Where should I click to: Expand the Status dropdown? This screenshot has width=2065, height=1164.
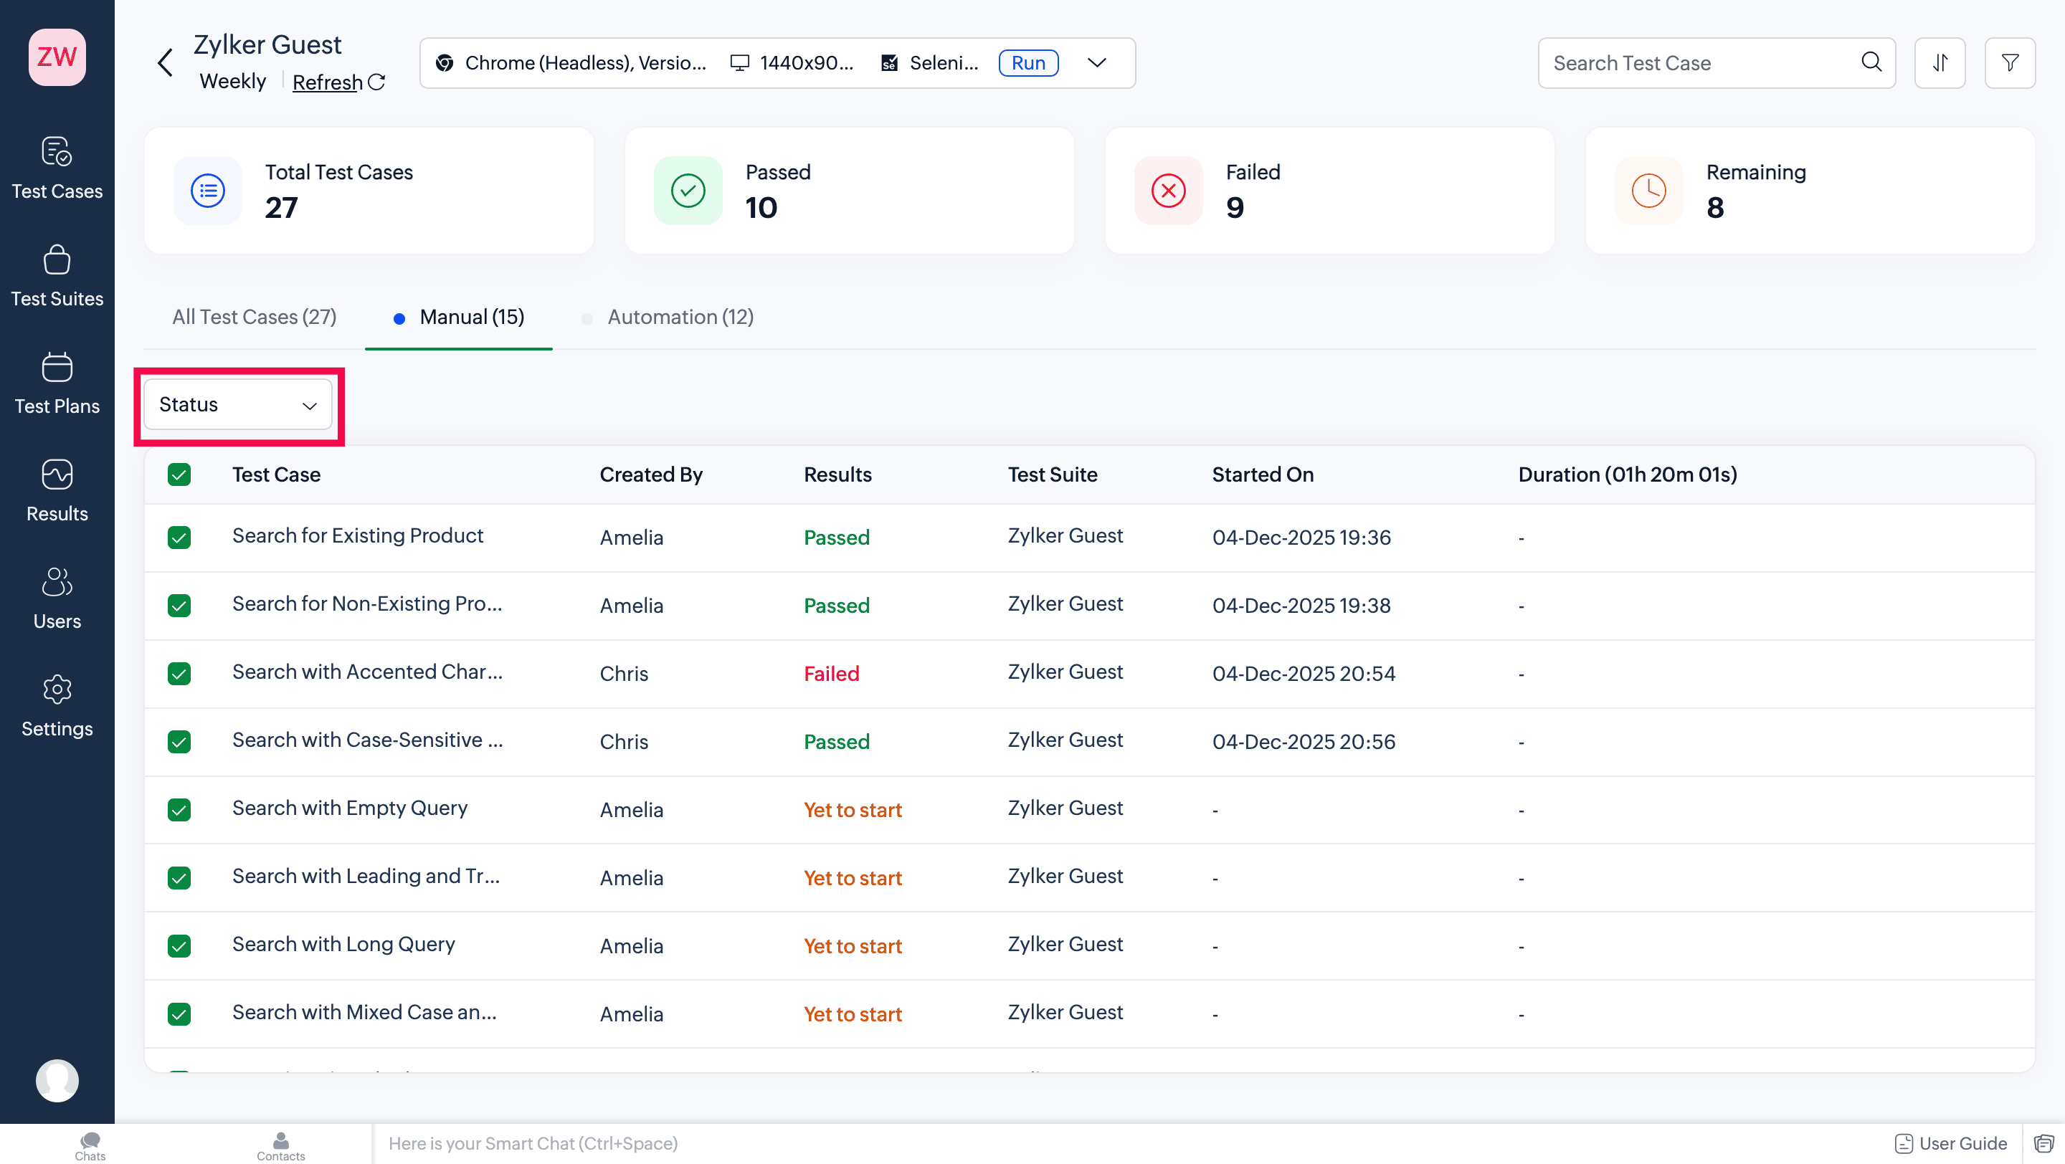[237, 404]
